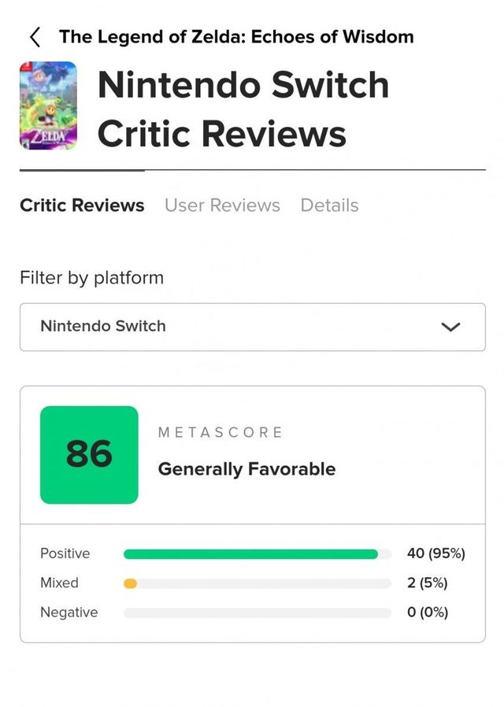The width and height of the screenshot is (504, 707).
Task: Click the Nintendo Switch Critic Reviews heading
Action: (243, 109)
